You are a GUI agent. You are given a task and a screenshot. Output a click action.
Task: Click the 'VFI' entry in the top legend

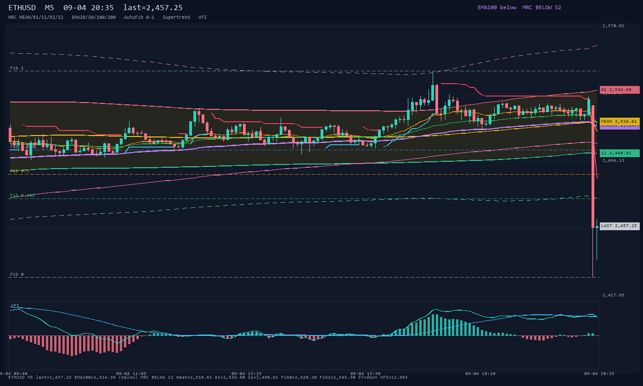point(203,17)
